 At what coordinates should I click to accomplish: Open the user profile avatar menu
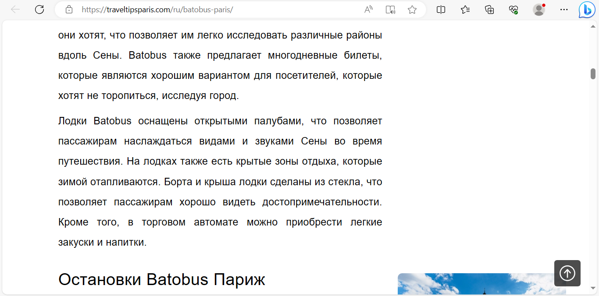[x=539, y=10]
